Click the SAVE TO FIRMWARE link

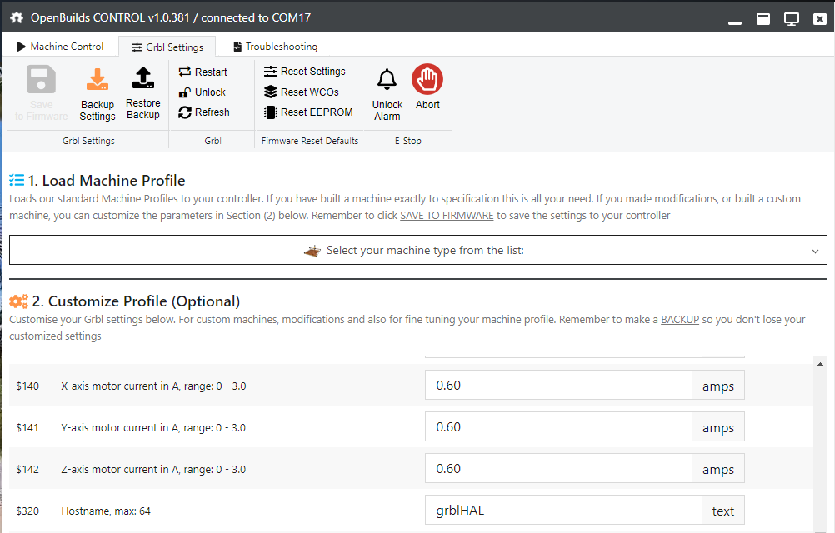[x=447, y=216]
